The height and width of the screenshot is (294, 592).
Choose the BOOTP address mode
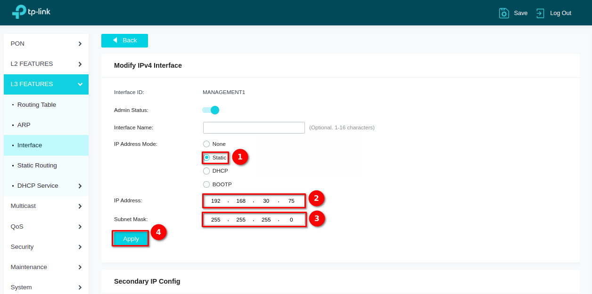tap(206, 184)
